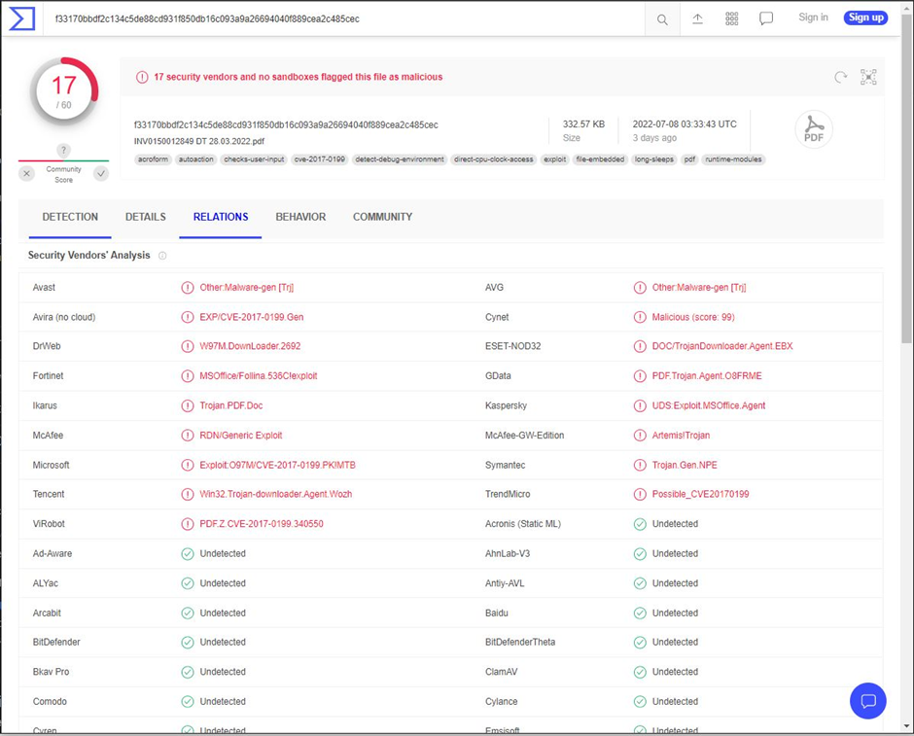Click Win32.Trojan-downloader.Agent.Wozh result
The width and height of the screenshot is (914, 736).
pyautogui.click(x=276, y=494)
